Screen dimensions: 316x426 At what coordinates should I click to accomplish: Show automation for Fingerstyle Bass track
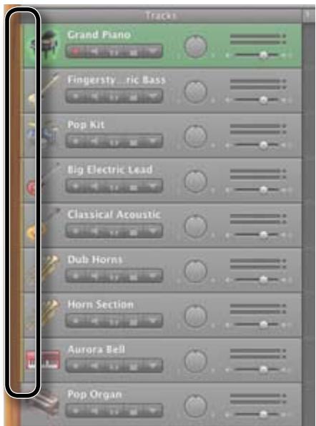[x=153, y=96]
